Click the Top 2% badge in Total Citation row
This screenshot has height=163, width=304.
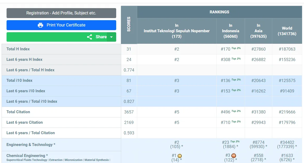(x=236, y=111)
